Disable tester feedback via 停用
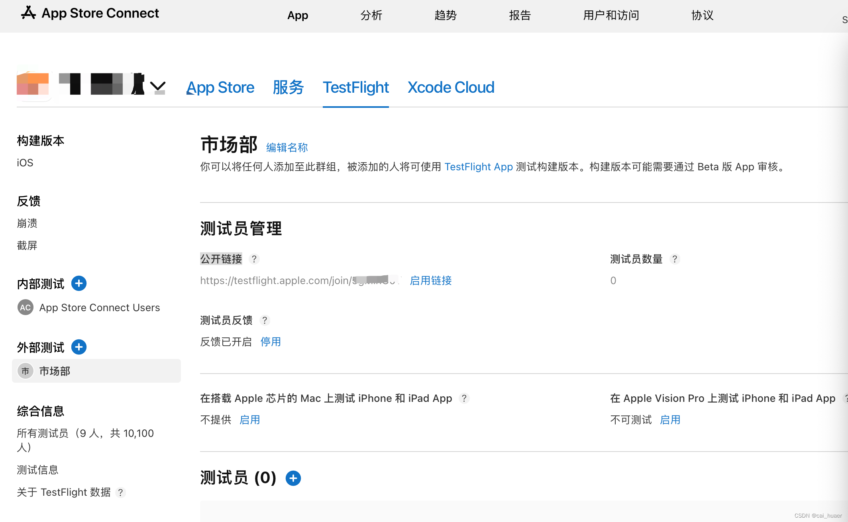Screen dimensions: 848x522 pyautogui.click(x=270, y=342)
